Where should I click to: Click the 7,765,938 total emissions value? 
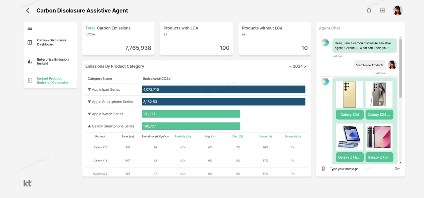(x=138, y=48)
